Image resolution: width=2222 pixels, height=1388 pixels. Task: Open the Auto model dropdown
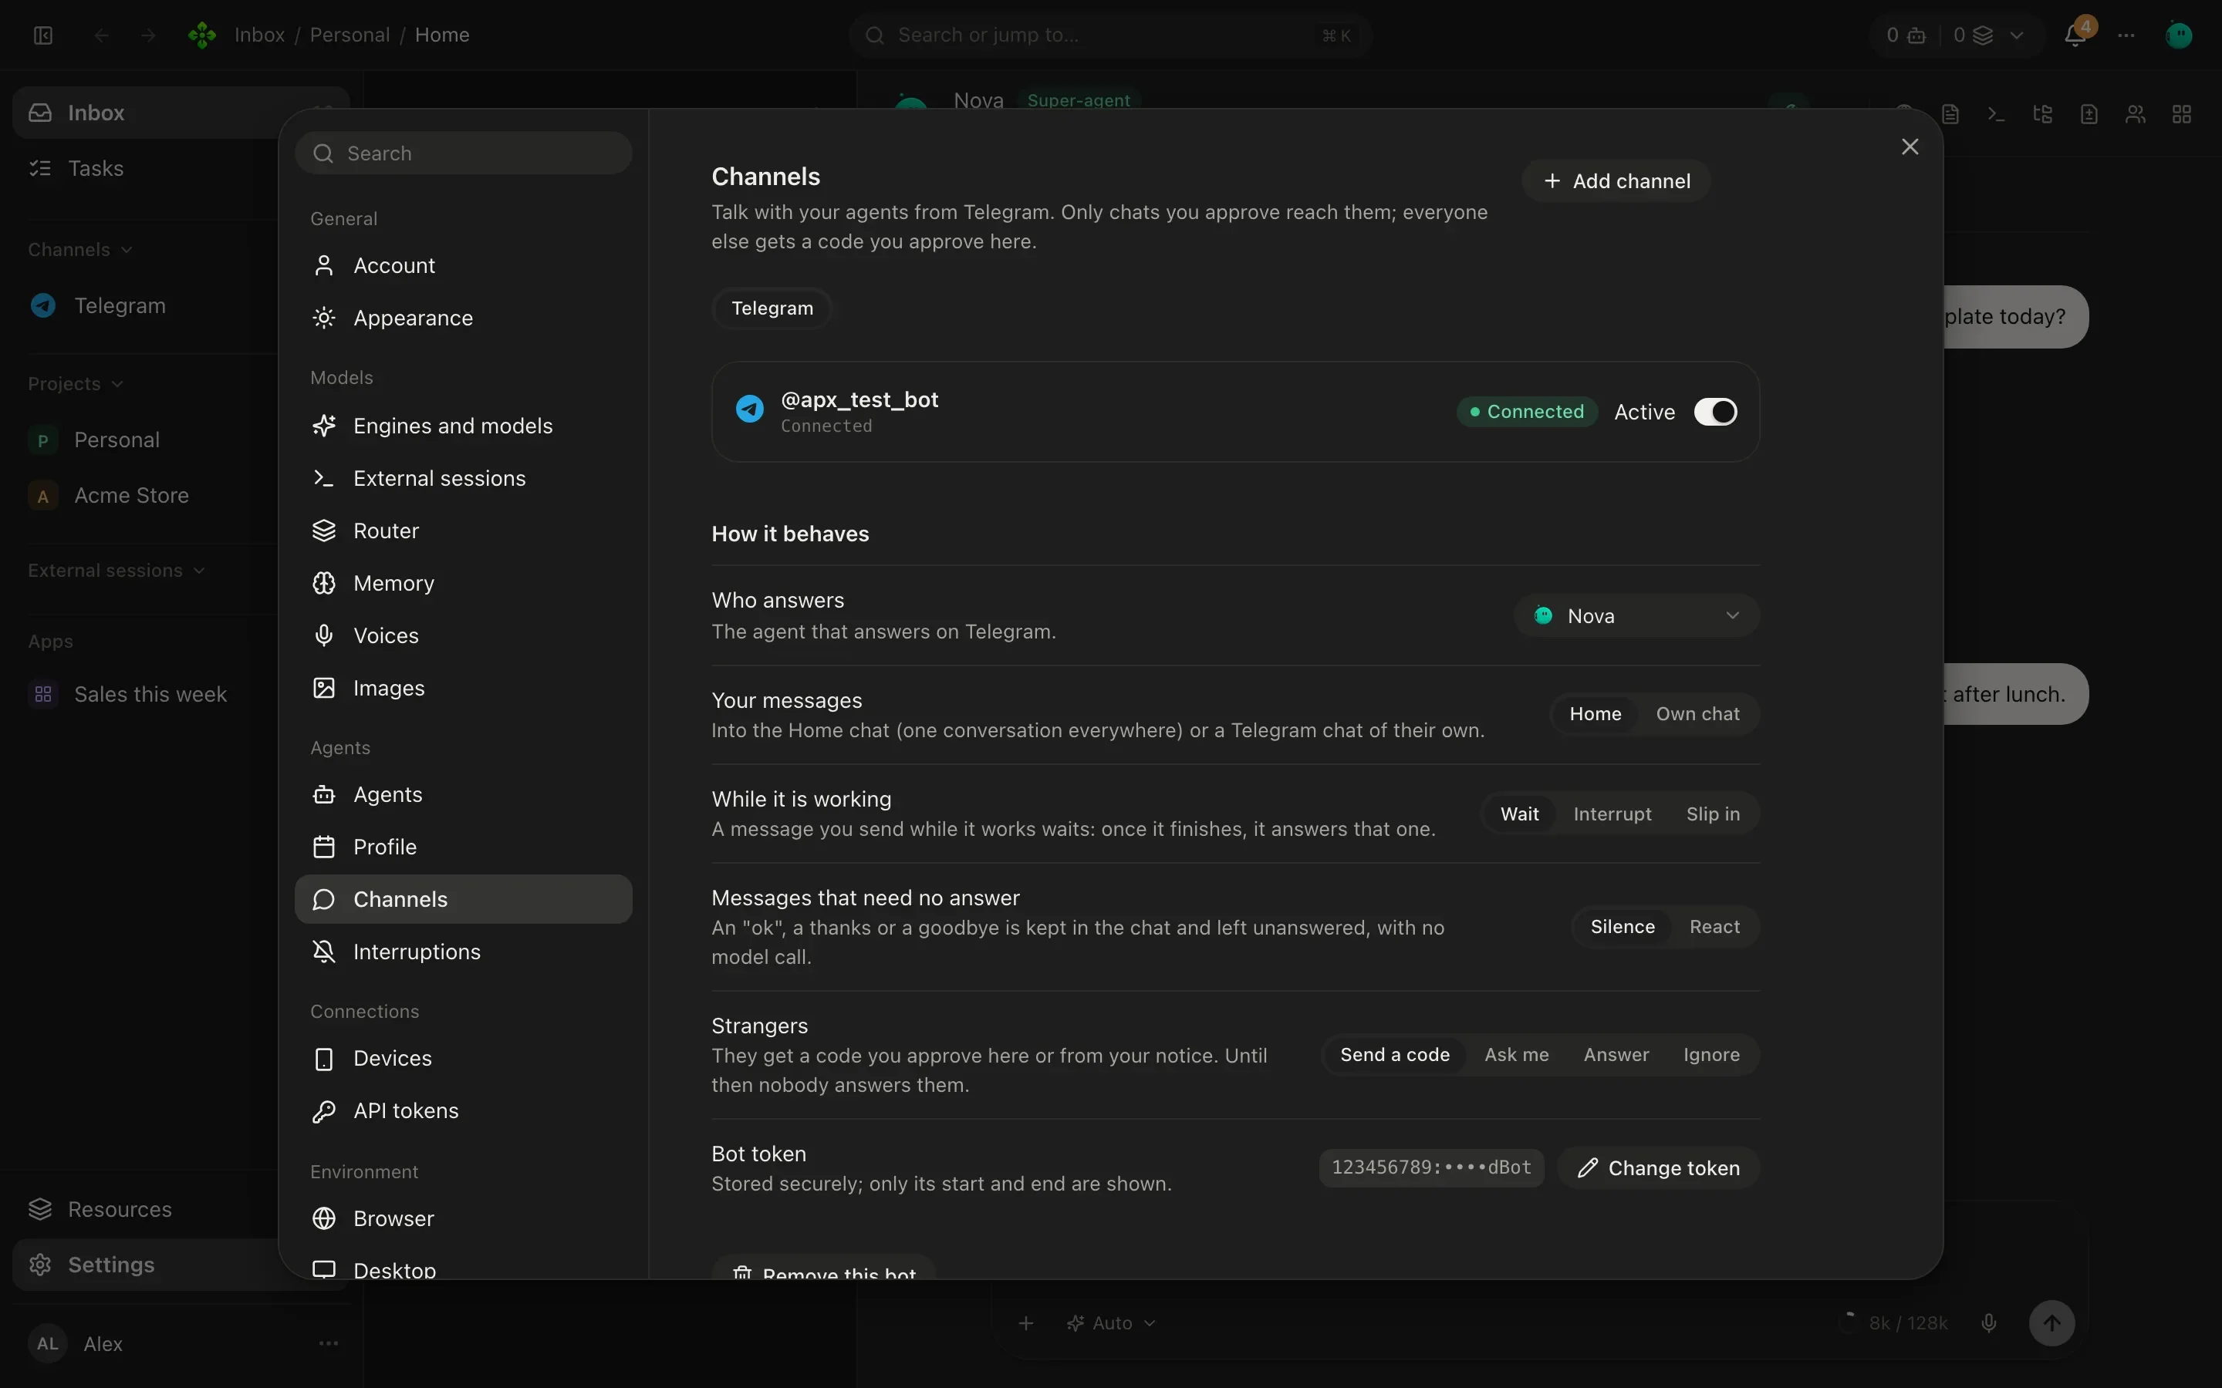tap(1111, 1322)
